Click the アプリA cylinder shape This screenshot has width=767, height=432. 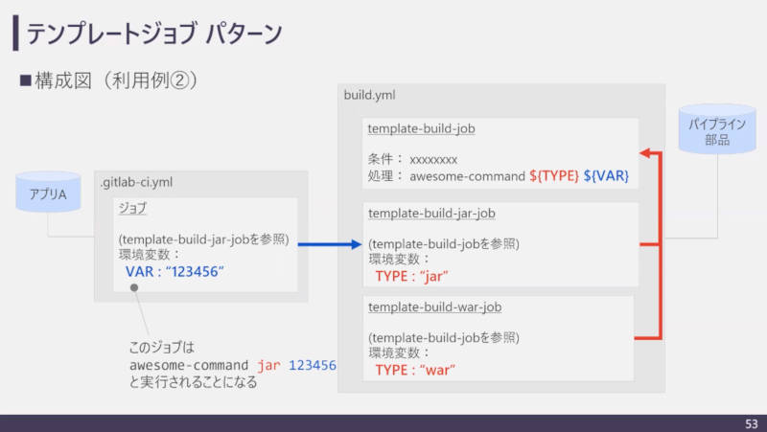(x=48, y=192)
